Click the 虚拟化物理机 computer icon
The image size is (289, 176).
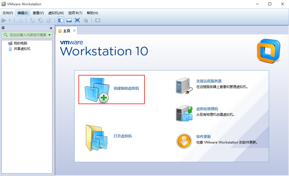point(184,113)
